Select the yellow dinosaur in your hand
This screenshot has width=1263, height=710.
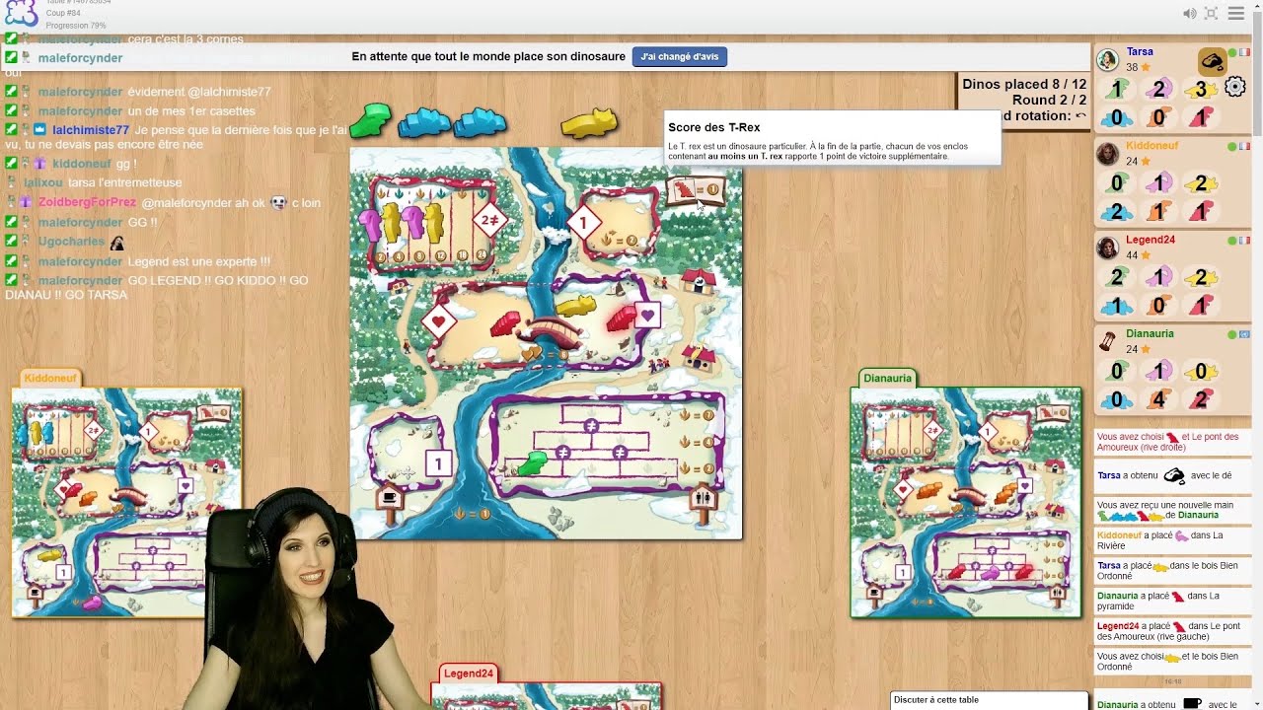[x=589, y=123]
